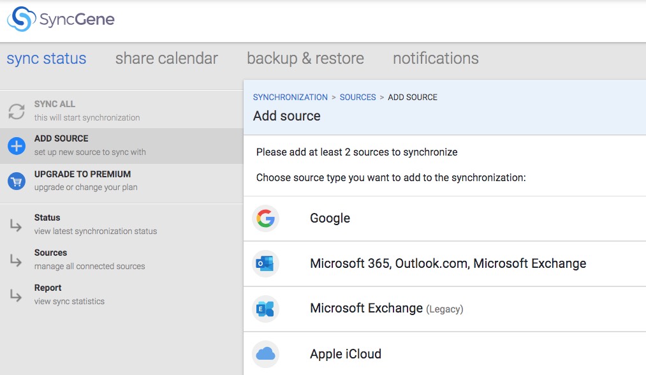Click the 'Add source' page heading
646x375 pixels.
(287, 116)
